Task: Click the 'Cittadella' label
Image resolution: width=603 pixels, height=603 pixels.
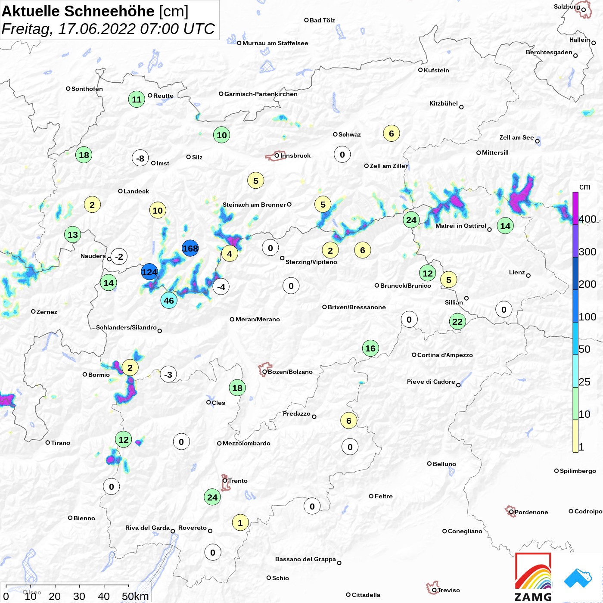Action: click(x=366, y=595)
